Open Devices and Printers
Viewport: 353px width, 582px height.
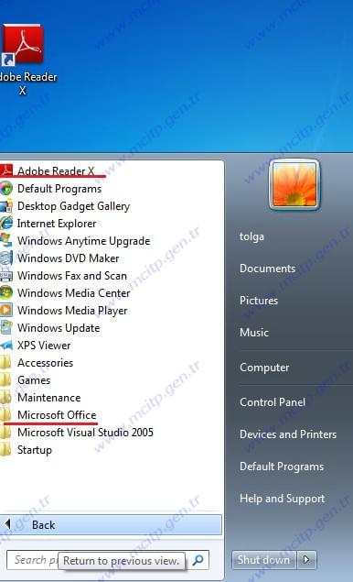288,434
